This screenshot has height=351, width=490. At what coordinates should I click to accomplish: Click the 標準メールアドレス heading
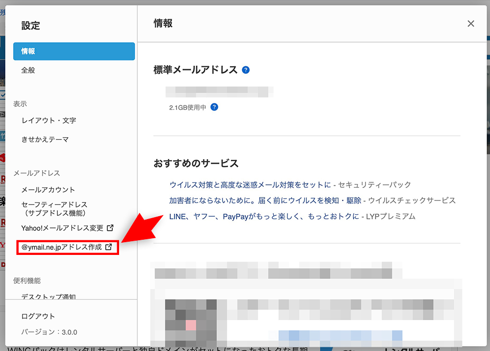[196, 70]
